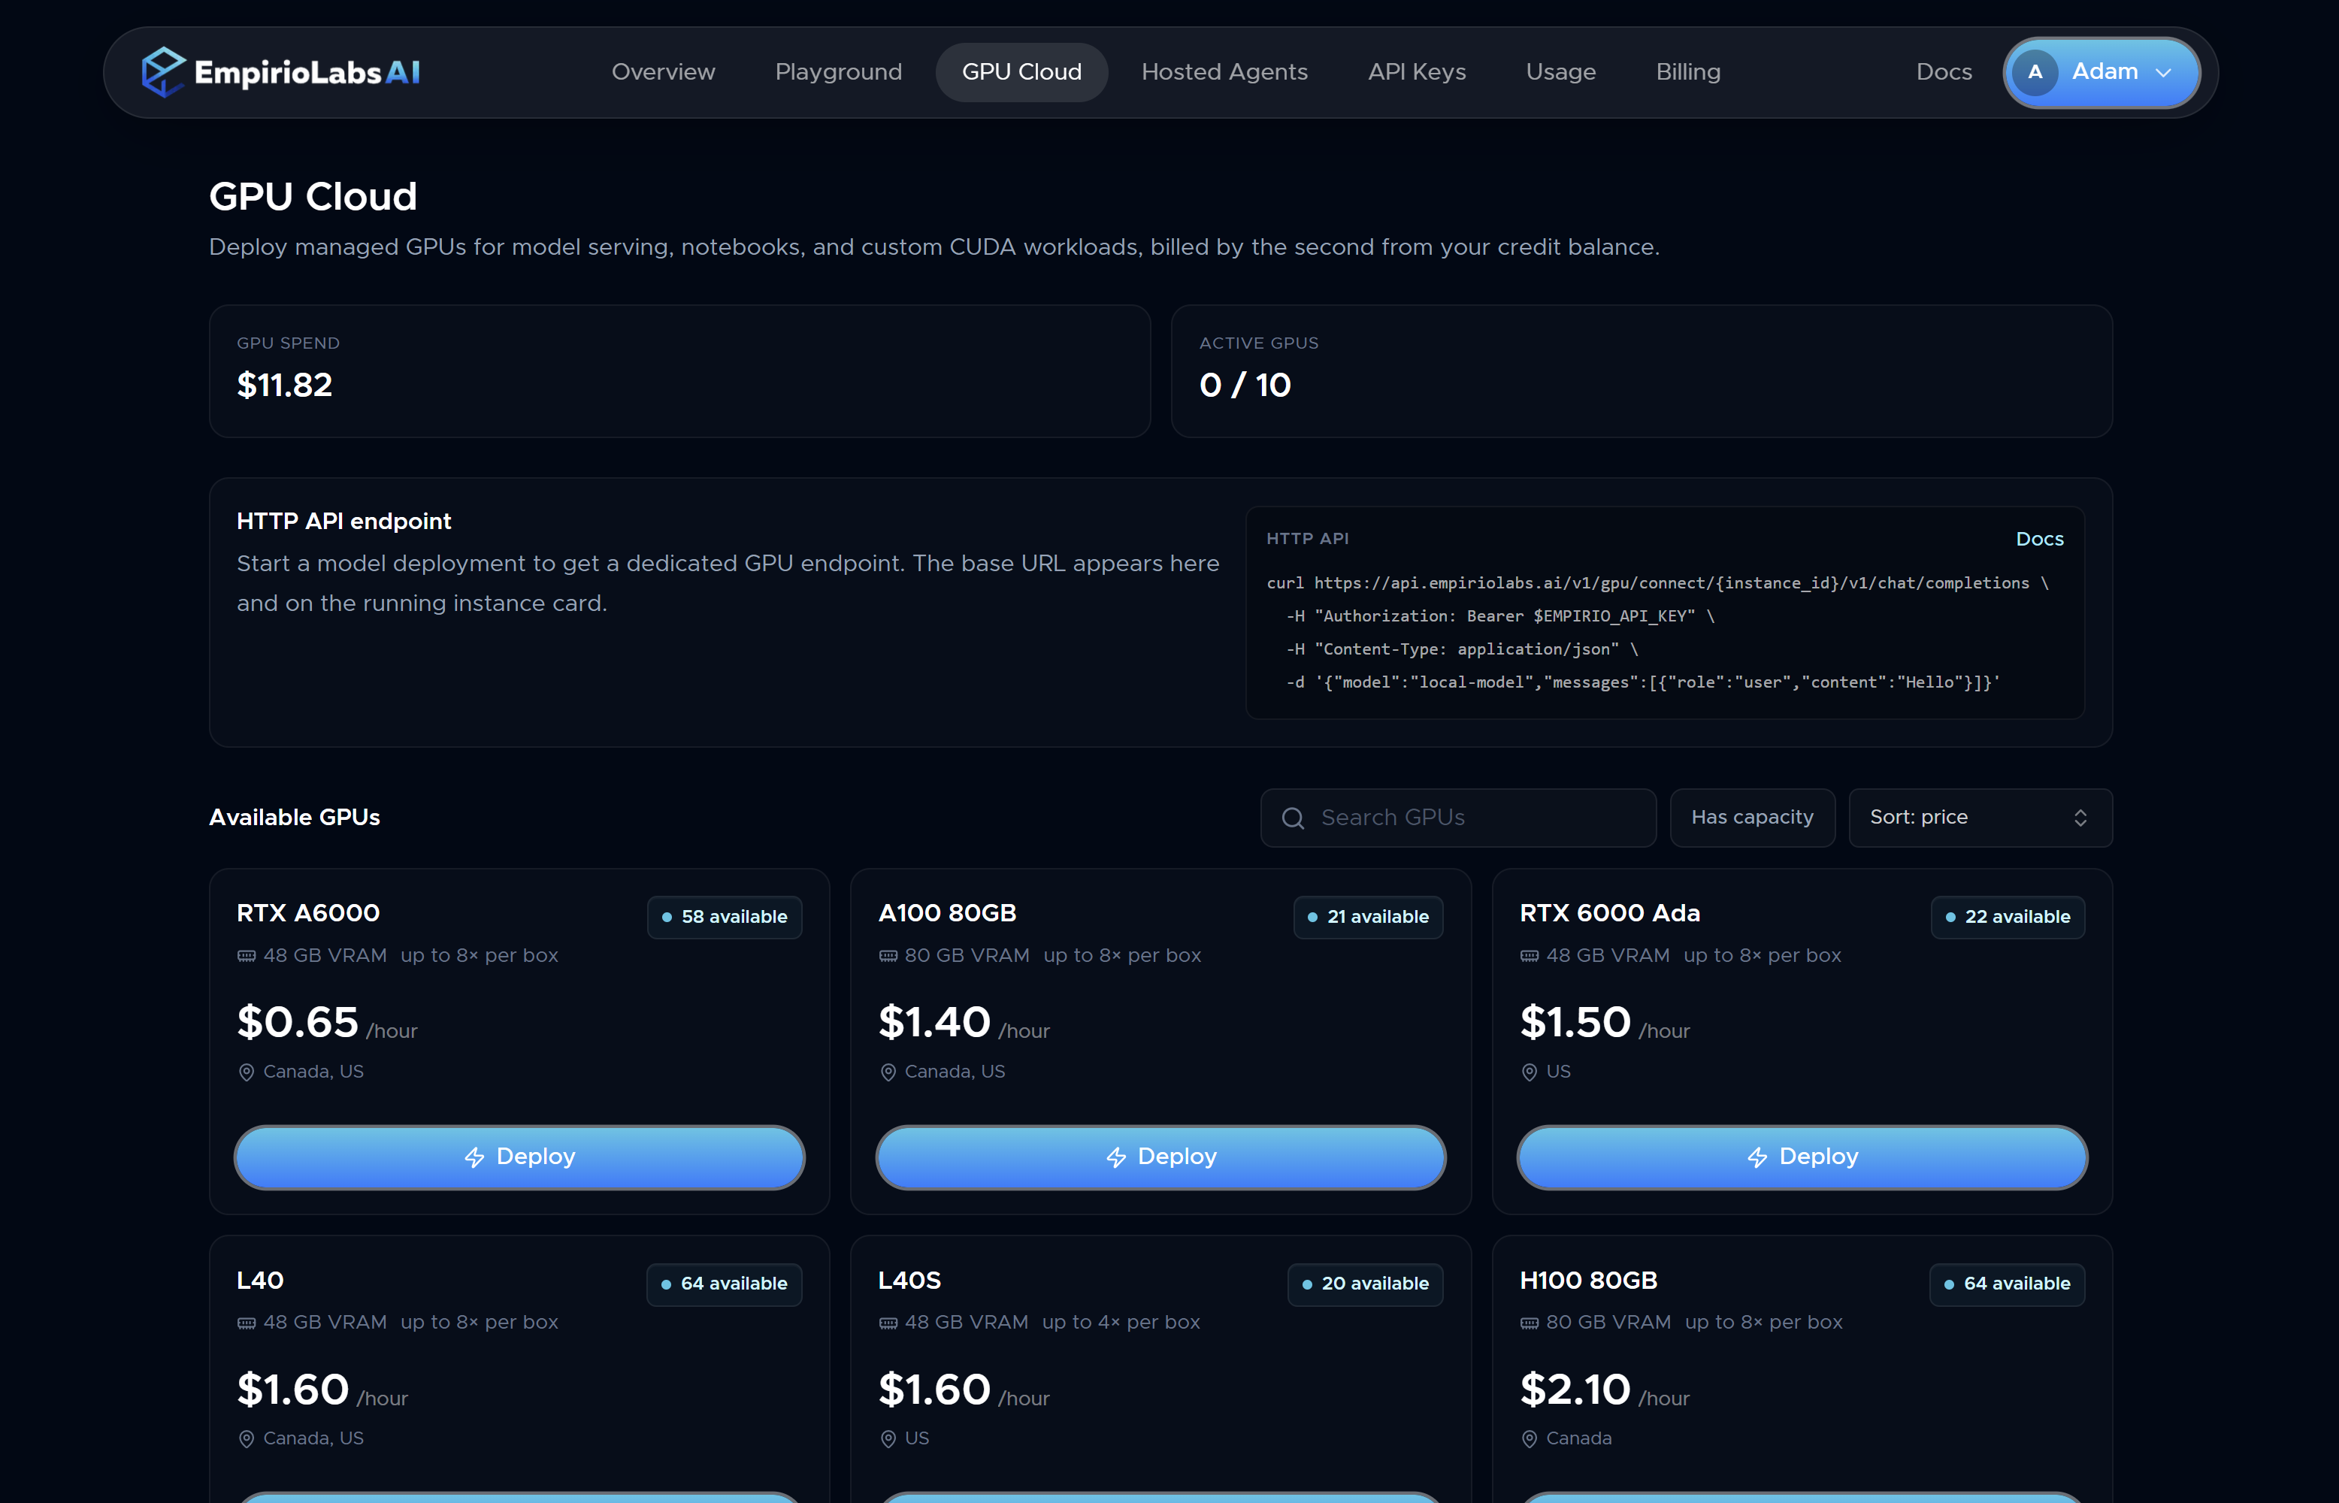Click the Search GPUs input field
The height and width of the screenshot is (1503, 2339).
pyautogui.click(x=1458, y=818)
